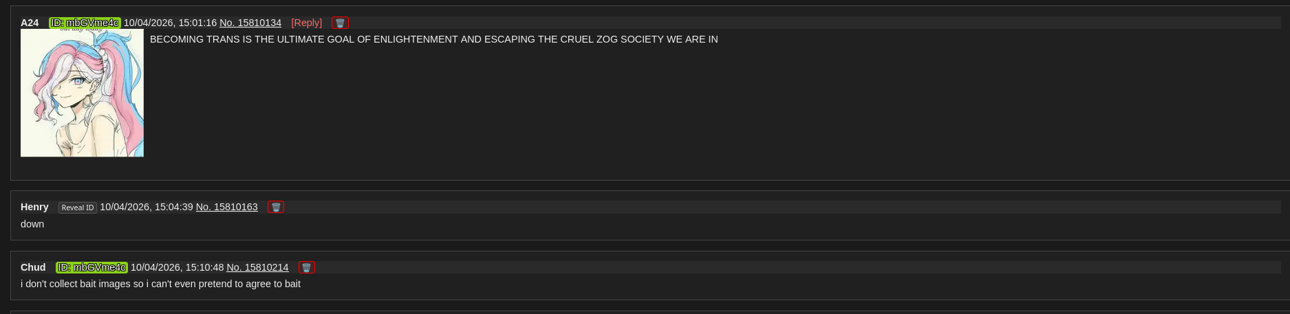Select the green ID badge on A24's post
1290x314 pixels.
(x=85, y=23)
